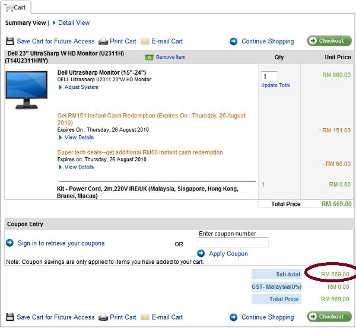
Task: Click Kit - Power Cord item description
Action: pos(148,192)
